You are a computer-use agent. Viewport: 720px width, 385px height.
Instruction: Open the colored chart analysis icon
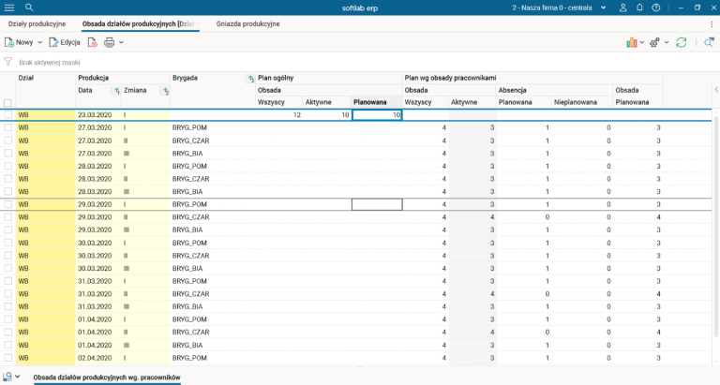pos(632,42)
